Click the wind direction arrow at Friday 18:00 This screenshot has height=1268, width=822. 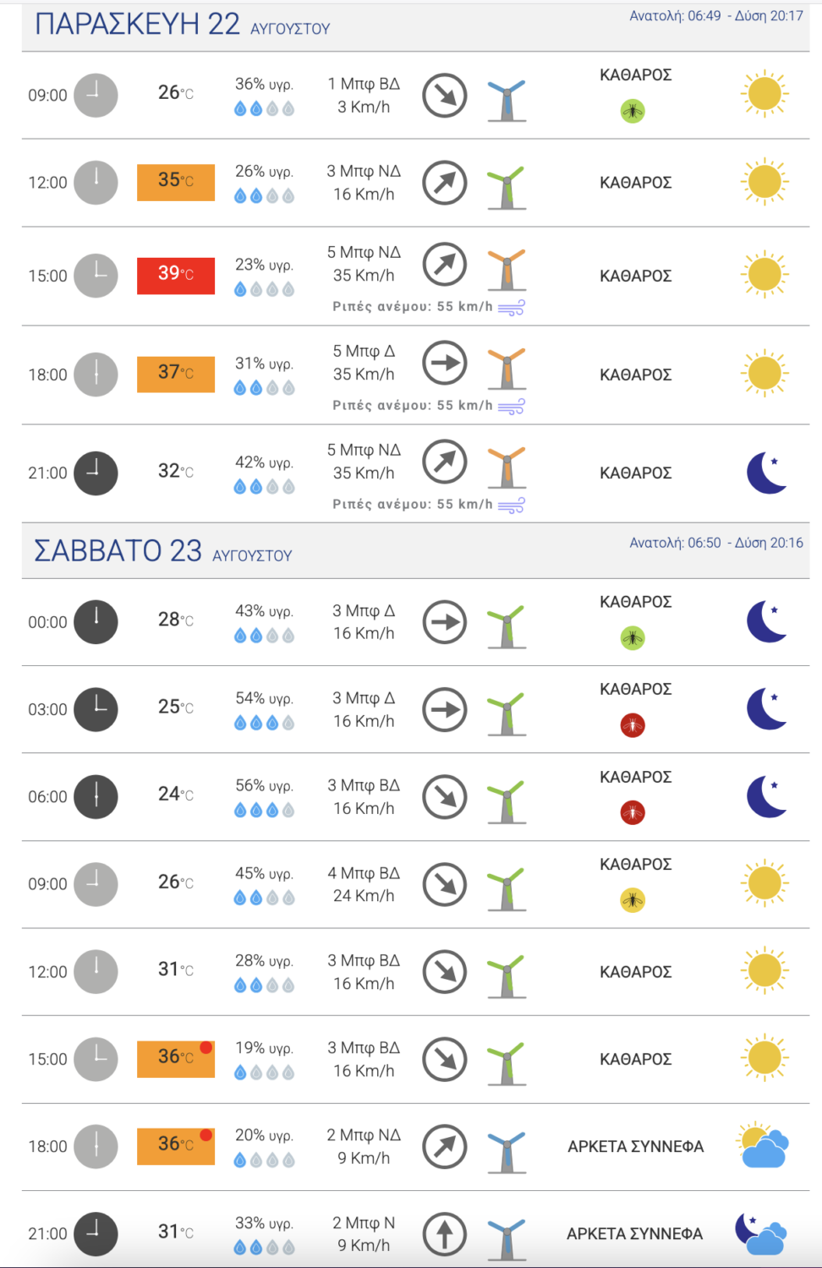[445, 363]
